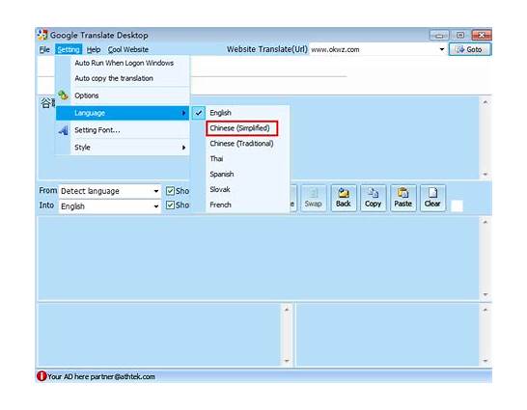The height and width of the screenshot is (410, 527).
Task: Choose Chinese (Simplified) from the language submenu
Action: pos(241,128)
